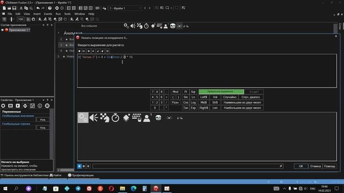
Task: Click the Помощь help button
Action: pyautogui.click(x=329, y=166)
